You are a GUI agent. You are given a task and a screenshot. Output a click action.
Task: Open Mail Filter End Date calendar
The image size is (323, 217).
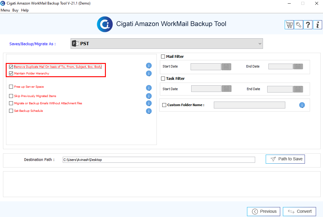tap(298, 67)
